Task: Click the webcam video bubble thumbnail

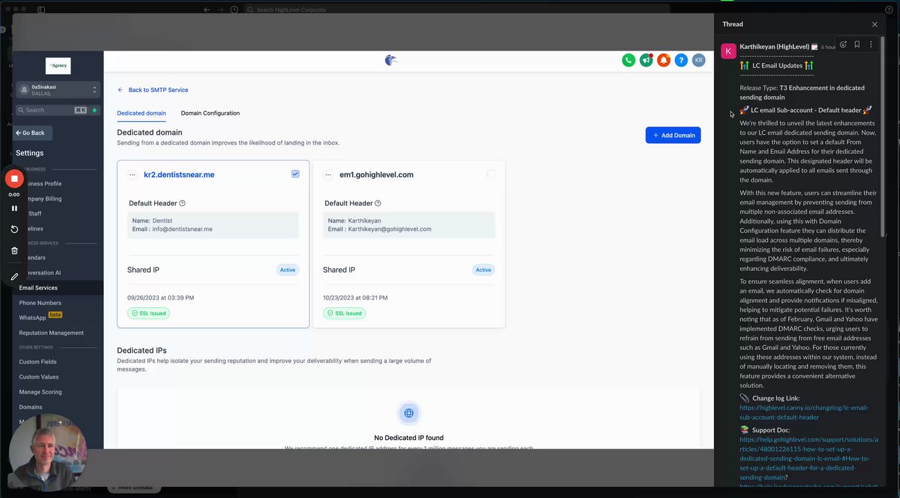Action: [48, 452]
